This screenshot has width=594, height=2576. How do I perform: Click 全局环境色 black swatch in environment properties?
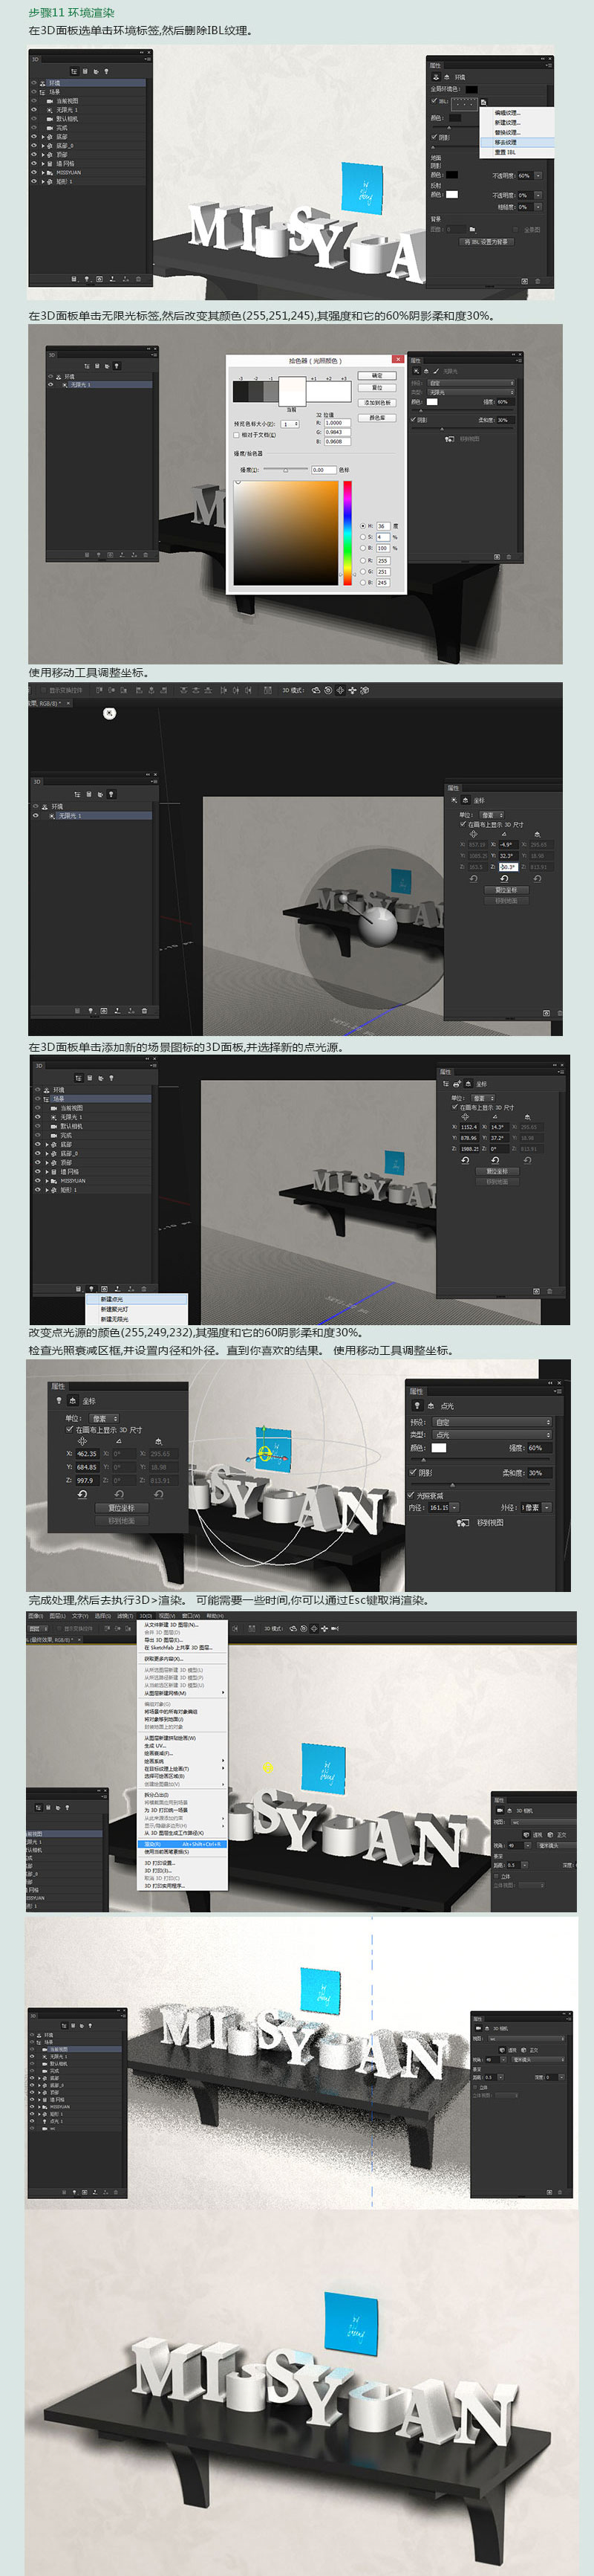pos(472,89)
